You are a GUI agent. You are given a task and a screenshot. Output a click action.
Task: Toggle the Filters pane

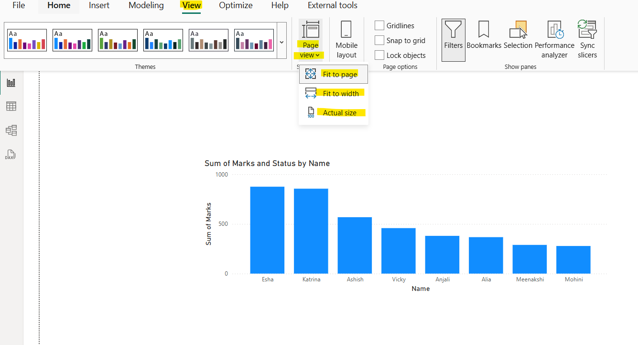tap(453, 38)
